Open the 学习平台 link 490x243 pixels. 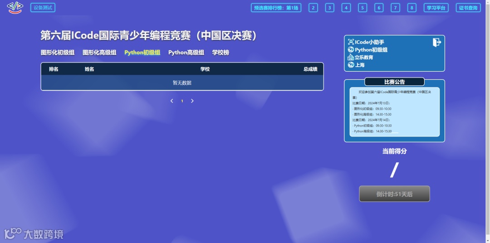(x=436, y=8)
